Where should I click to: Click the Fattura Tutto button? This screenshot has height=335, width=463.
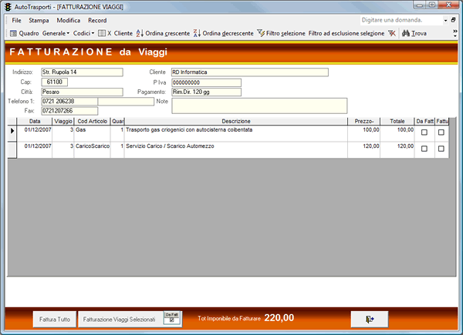click(x=55, y=319)
